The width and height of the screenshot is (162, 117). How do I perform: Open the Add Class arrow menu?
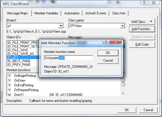151,21
